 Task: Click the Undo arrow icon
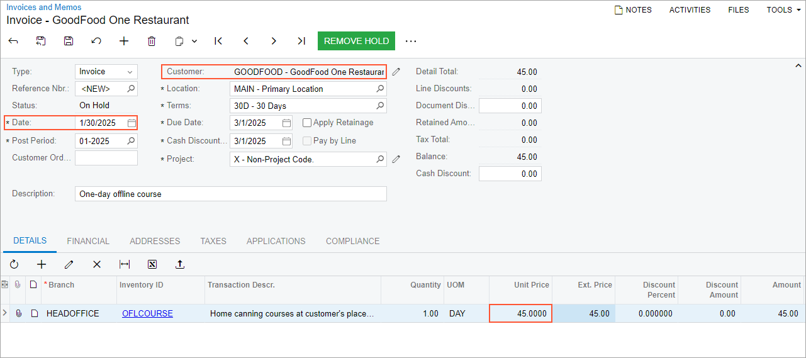(x=96, y=41)
